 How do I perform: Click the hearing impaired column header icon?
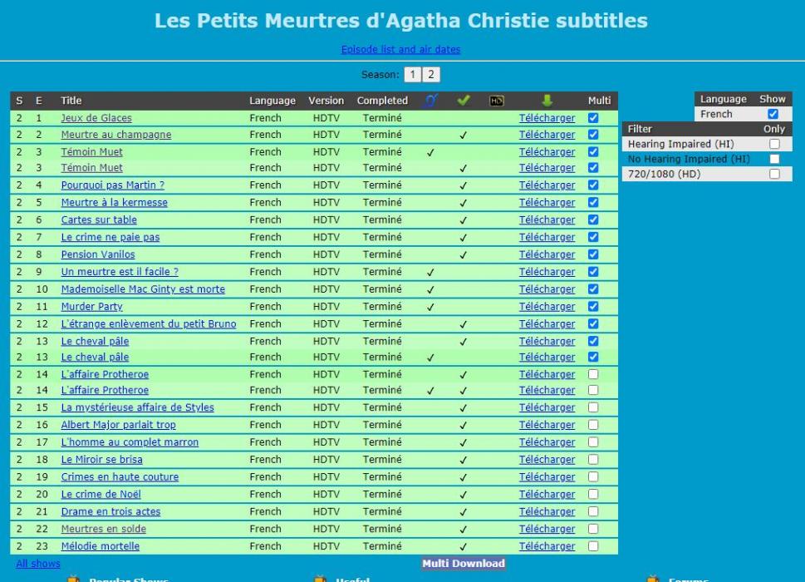click(430, 101)
